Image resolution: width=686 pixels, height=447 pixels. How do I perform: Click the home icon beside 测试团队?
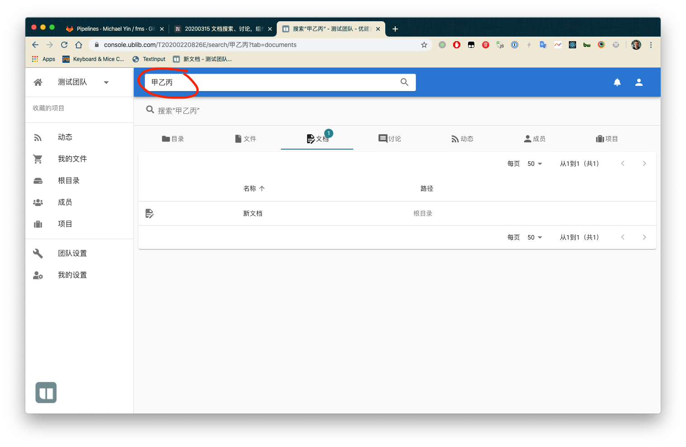tap(38, 82)
